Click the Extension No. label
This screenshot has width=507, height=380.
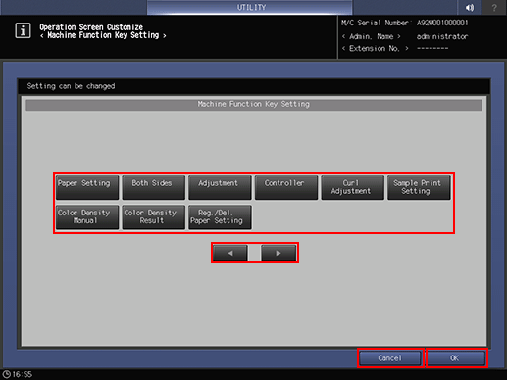[375, 49]
